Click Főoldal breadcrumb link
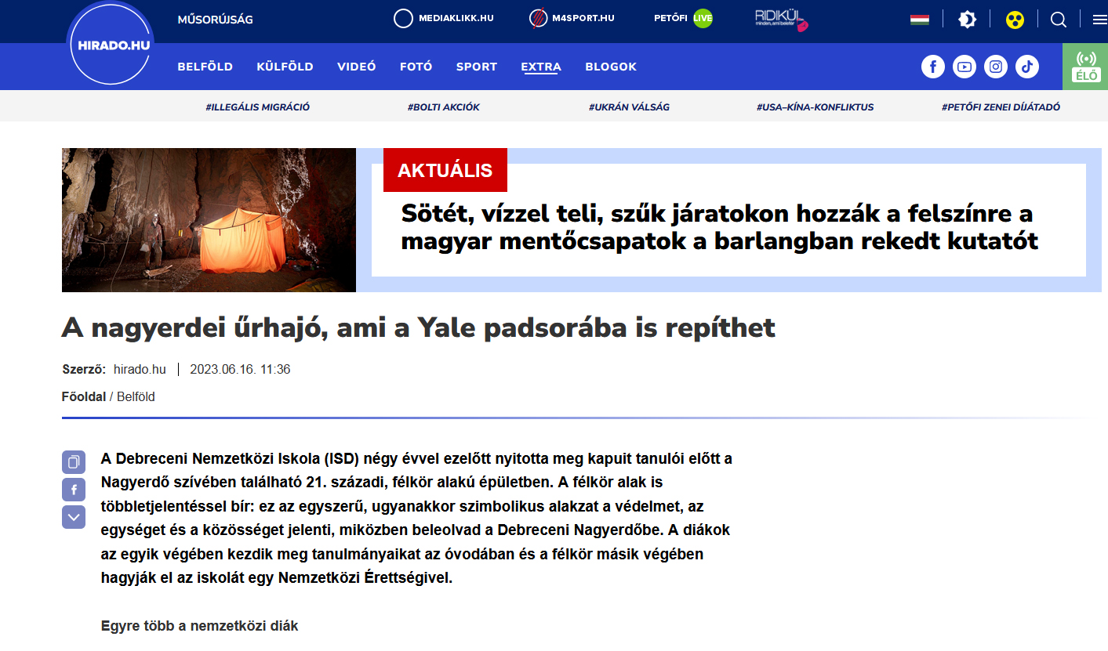Viewport: 1108px width, 651px height. coord(84,397)
